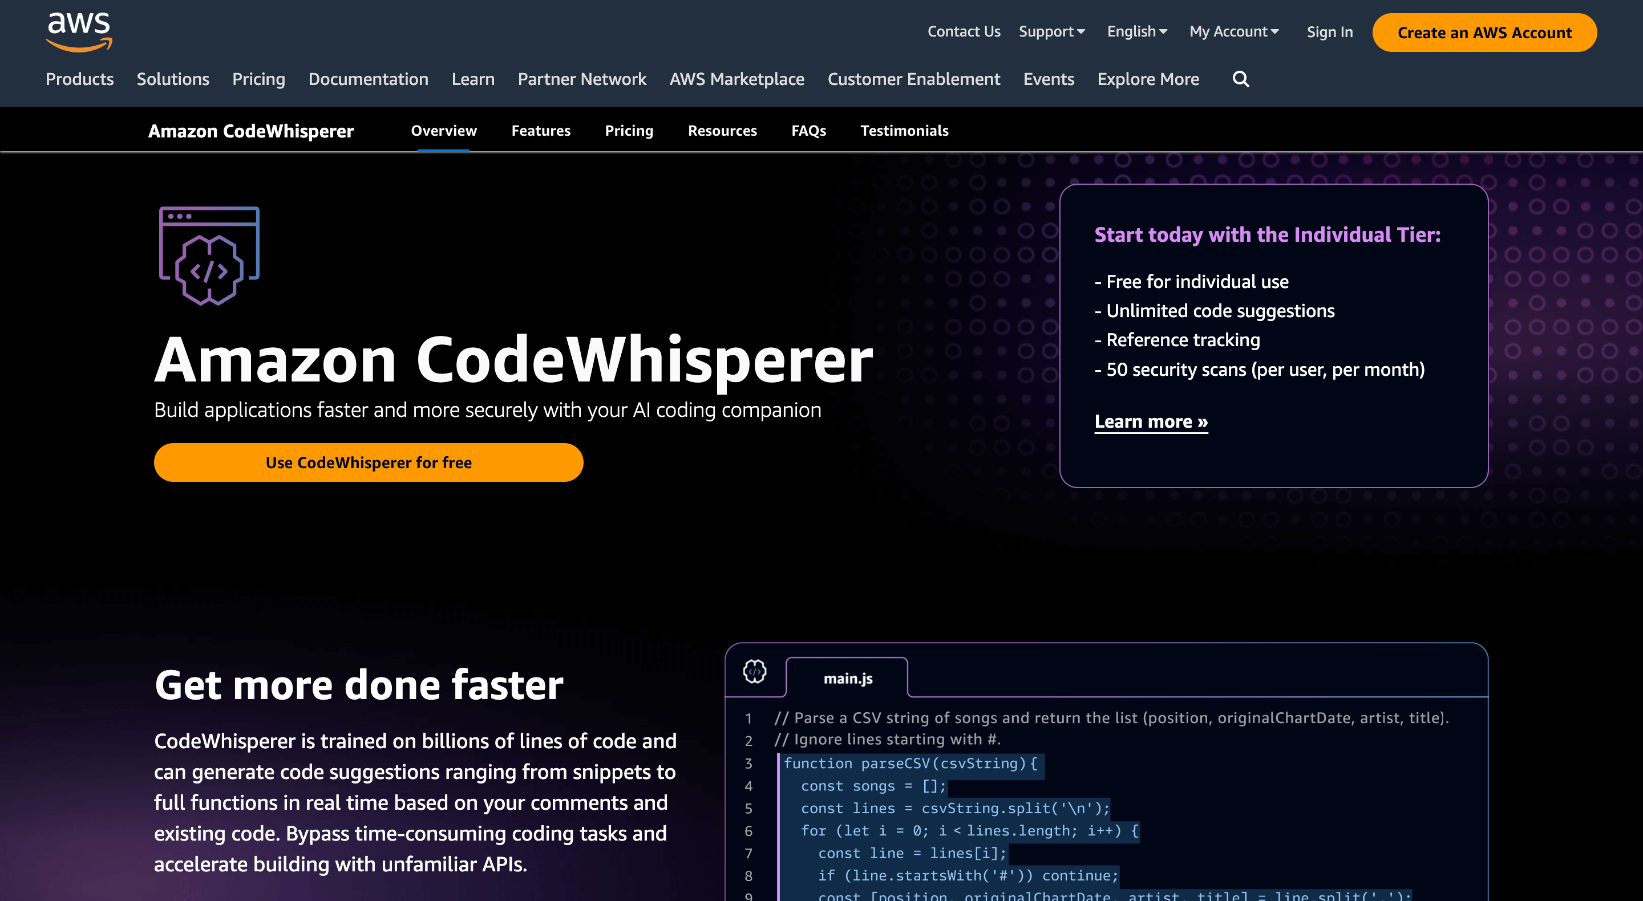Click '- Reference tracking' text

point(1177,340)
